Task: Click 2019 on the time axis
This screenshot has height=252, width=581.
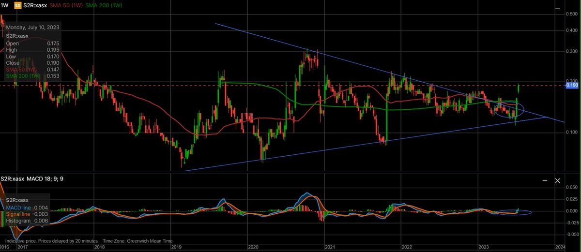Action: pyautogui.click(x=176, y=247)
